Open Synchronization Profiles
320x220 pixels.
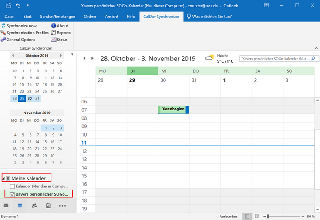(x=3, y=33)
